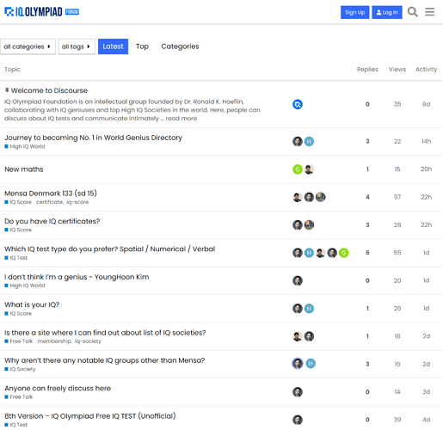This screenshot has width=443, height=430.
Task: Open the Welcome to Discourse topic
Action: [49, 90]
